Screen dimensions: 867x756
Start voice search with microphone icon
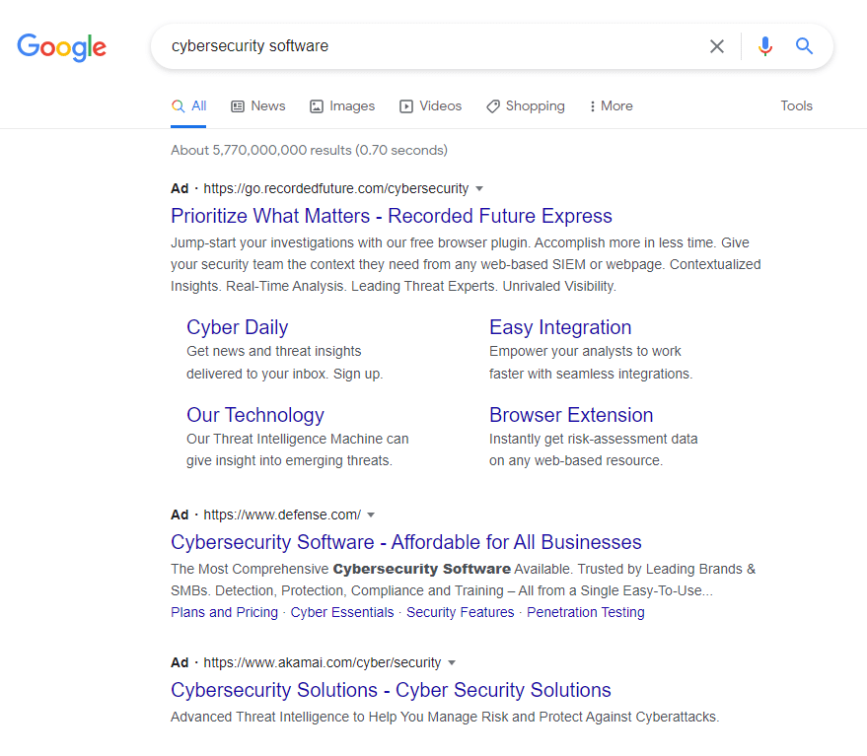765,46
